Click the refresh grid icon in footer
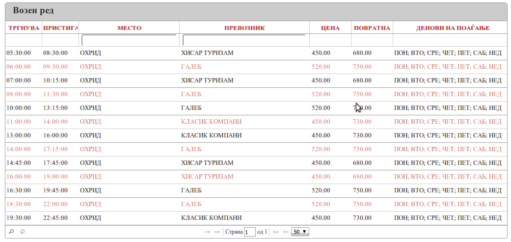Viewport: 511px width, 242px height. pos(22,232)
